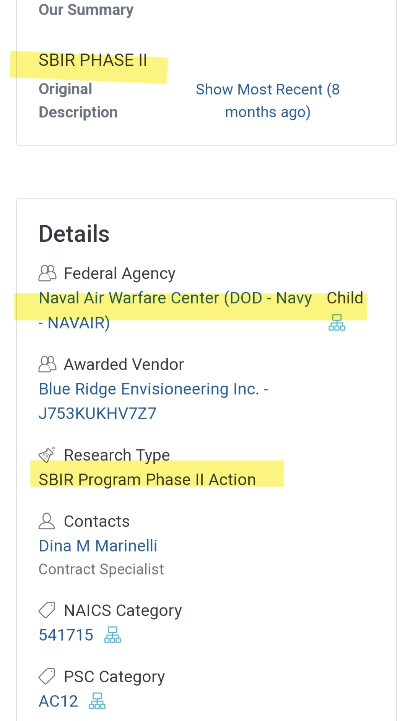Click the Awarded Vendor people icon
This screenshot has width=410, height=721.
tap(47, 364)
